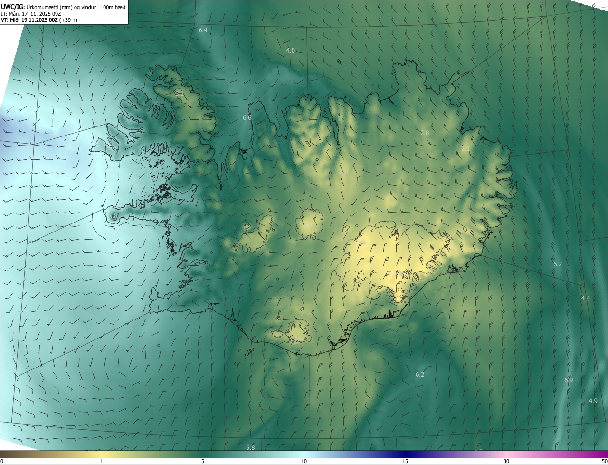This screenshot has height=465, width=608.
Task: Click the 'VT: Mið. 19.11.2025 00Z (+39 h)' line
Action: click(39, 20)
